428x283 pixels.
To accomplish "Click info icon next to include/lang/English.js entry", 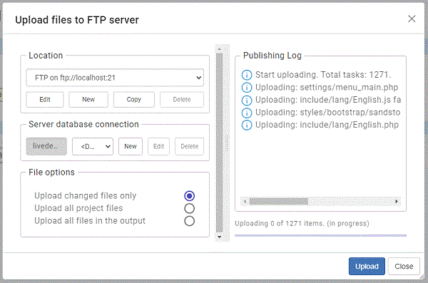I will pos(247,101).
